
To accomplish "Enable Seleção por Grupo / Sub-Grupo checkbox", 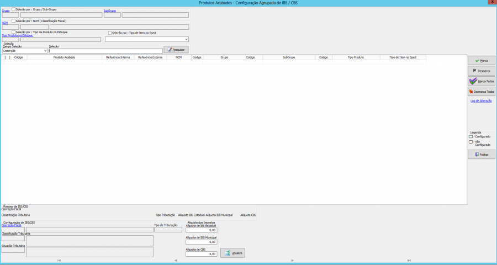I will pyautogui.click(x=14, y=9).
